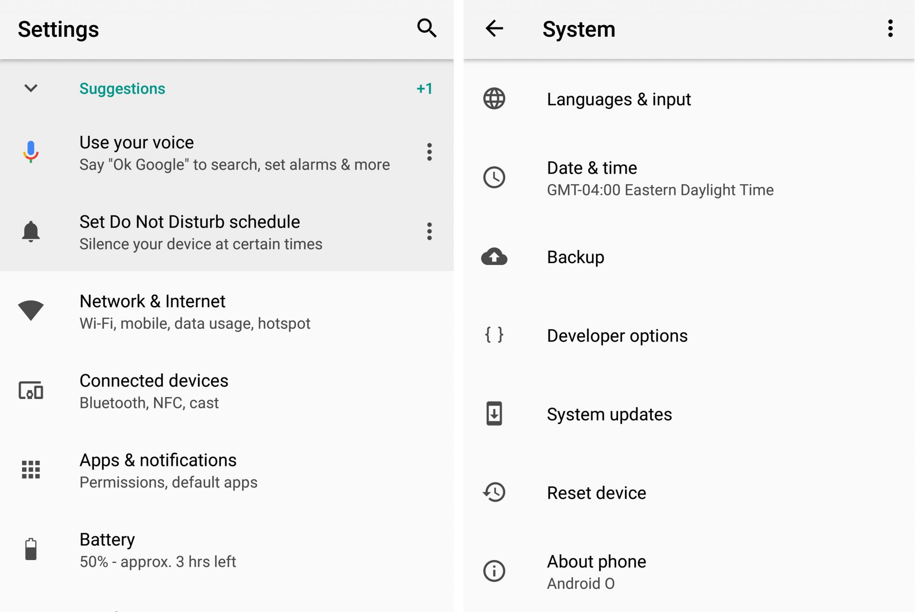Collapse the Suggestions section

point(30,88)
